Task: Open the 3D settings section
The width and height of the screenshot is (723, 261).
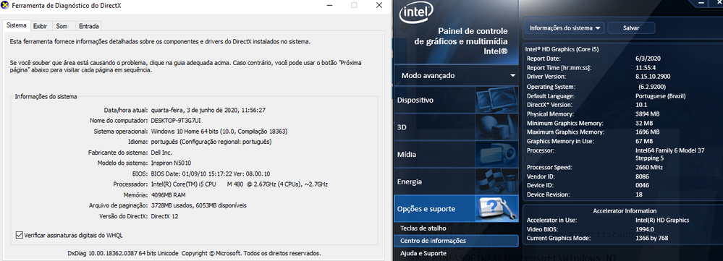Action: 435,127
